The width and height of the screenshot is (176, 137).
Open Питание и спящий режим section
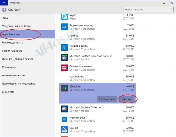point(28,59)
